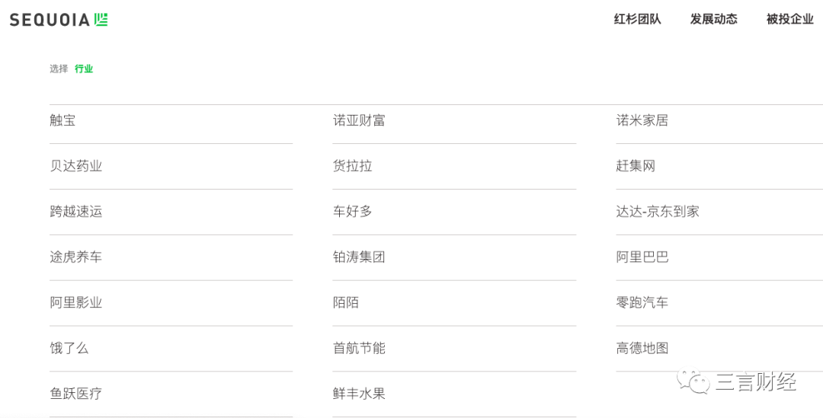Select the 诺米家居 company link

pyautogui.click(x=642, y=120)
